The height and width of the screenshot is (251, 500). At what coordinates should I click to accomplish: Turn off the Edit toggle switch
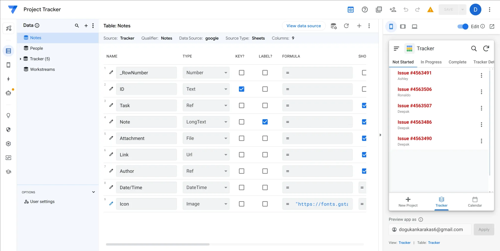[463, 26]
